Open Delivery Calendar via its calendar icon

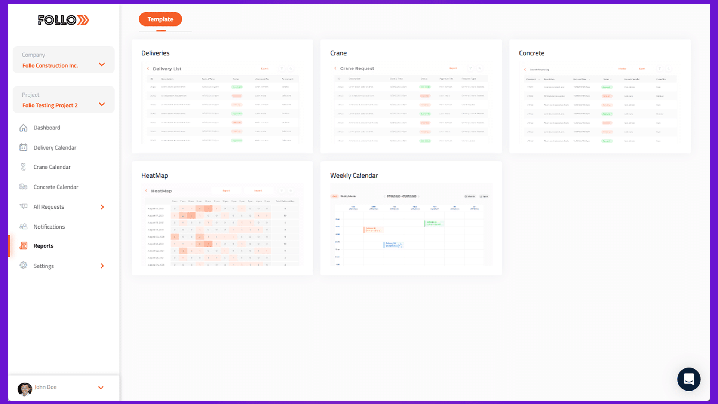coord(23,147)
